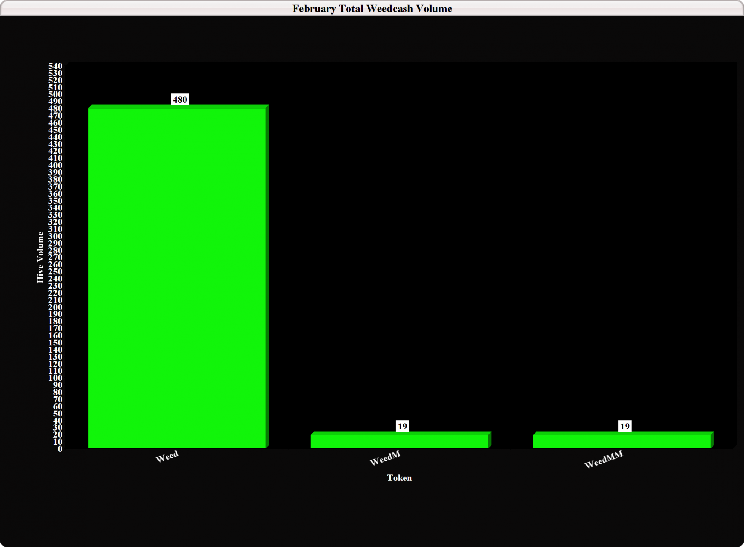Select the green Weed bar

click(178, 277)
